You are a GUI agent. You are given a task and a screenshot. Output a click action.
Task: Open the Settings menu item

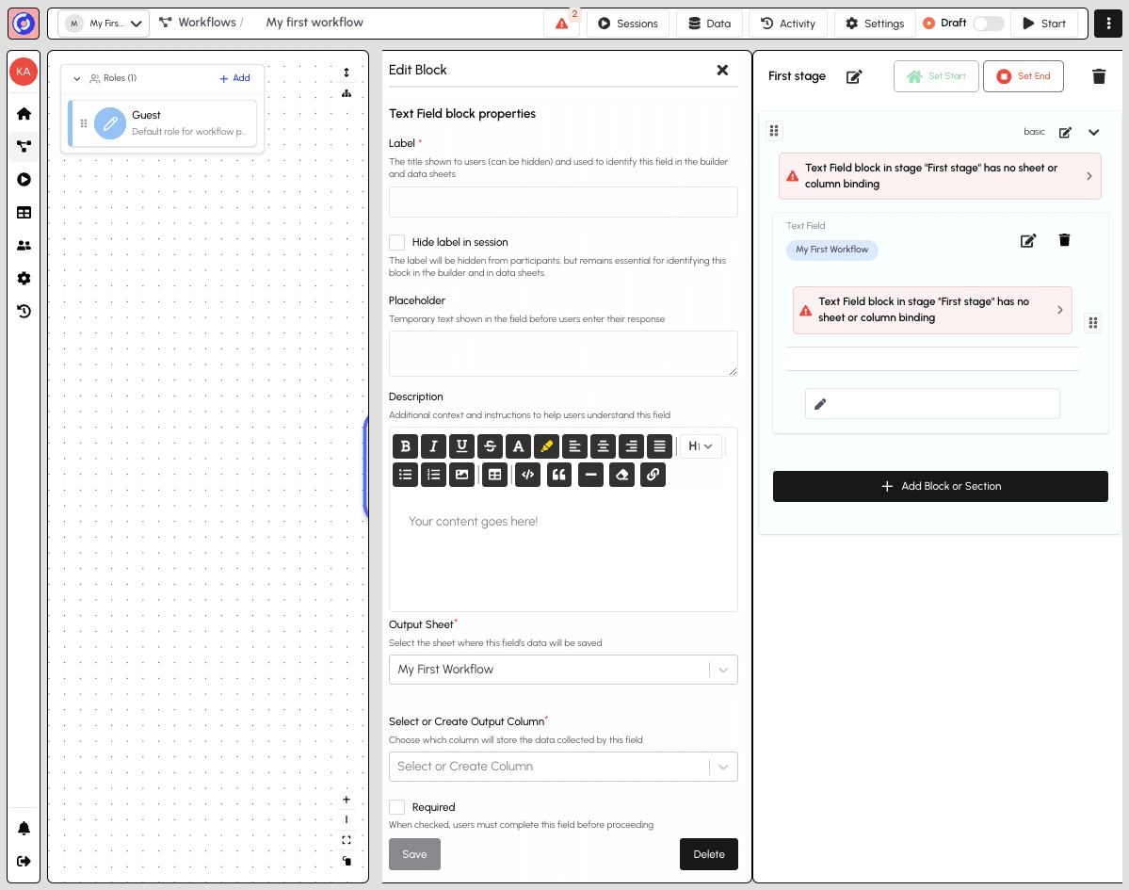pyautogui.click(x=875, y=24)
